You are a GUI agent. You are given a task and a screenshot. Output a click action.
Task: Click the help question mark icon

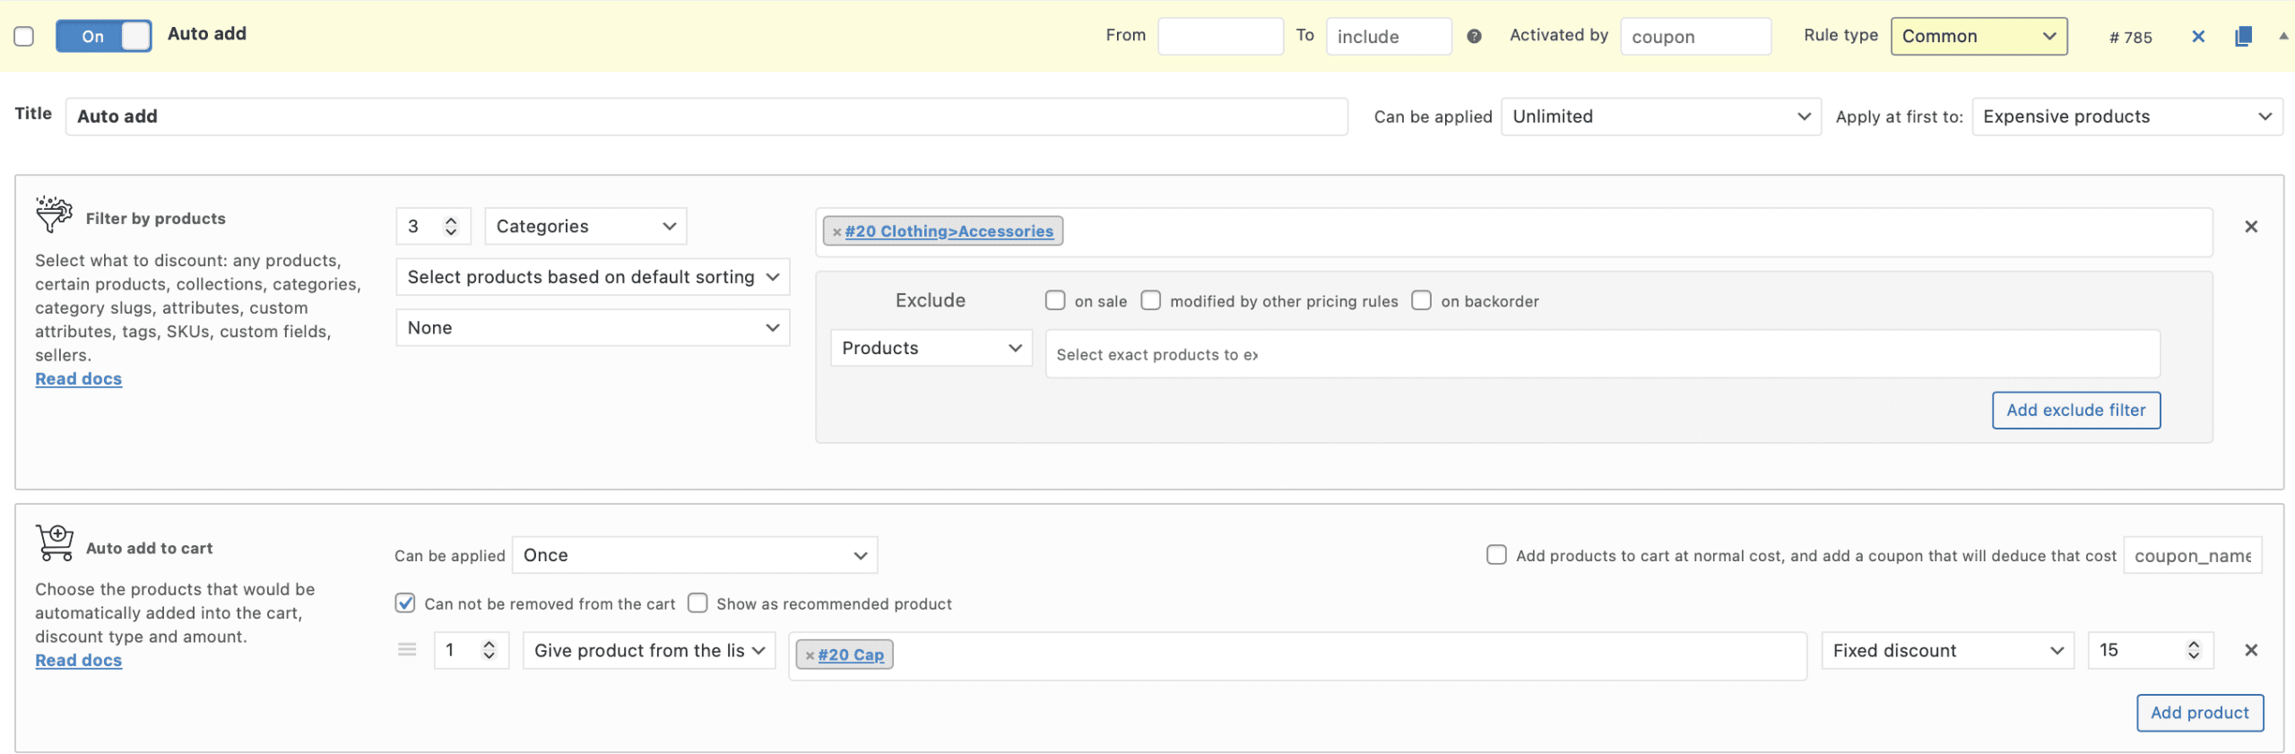pos(1474,37)
